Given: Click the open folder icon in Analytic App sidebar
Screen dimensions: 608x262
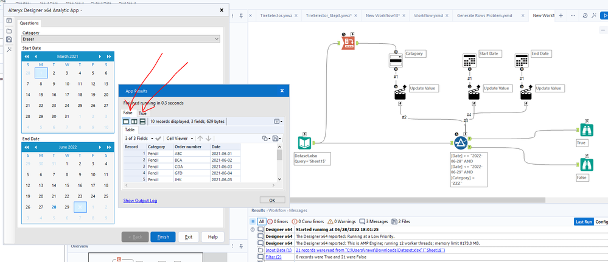Looking at the screenshot, I should click(x=9, y=30).
